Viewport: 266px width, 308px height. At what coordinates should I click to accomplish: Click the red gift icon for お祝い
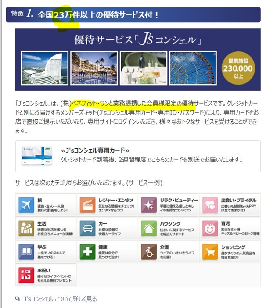(x=26, y=275)
